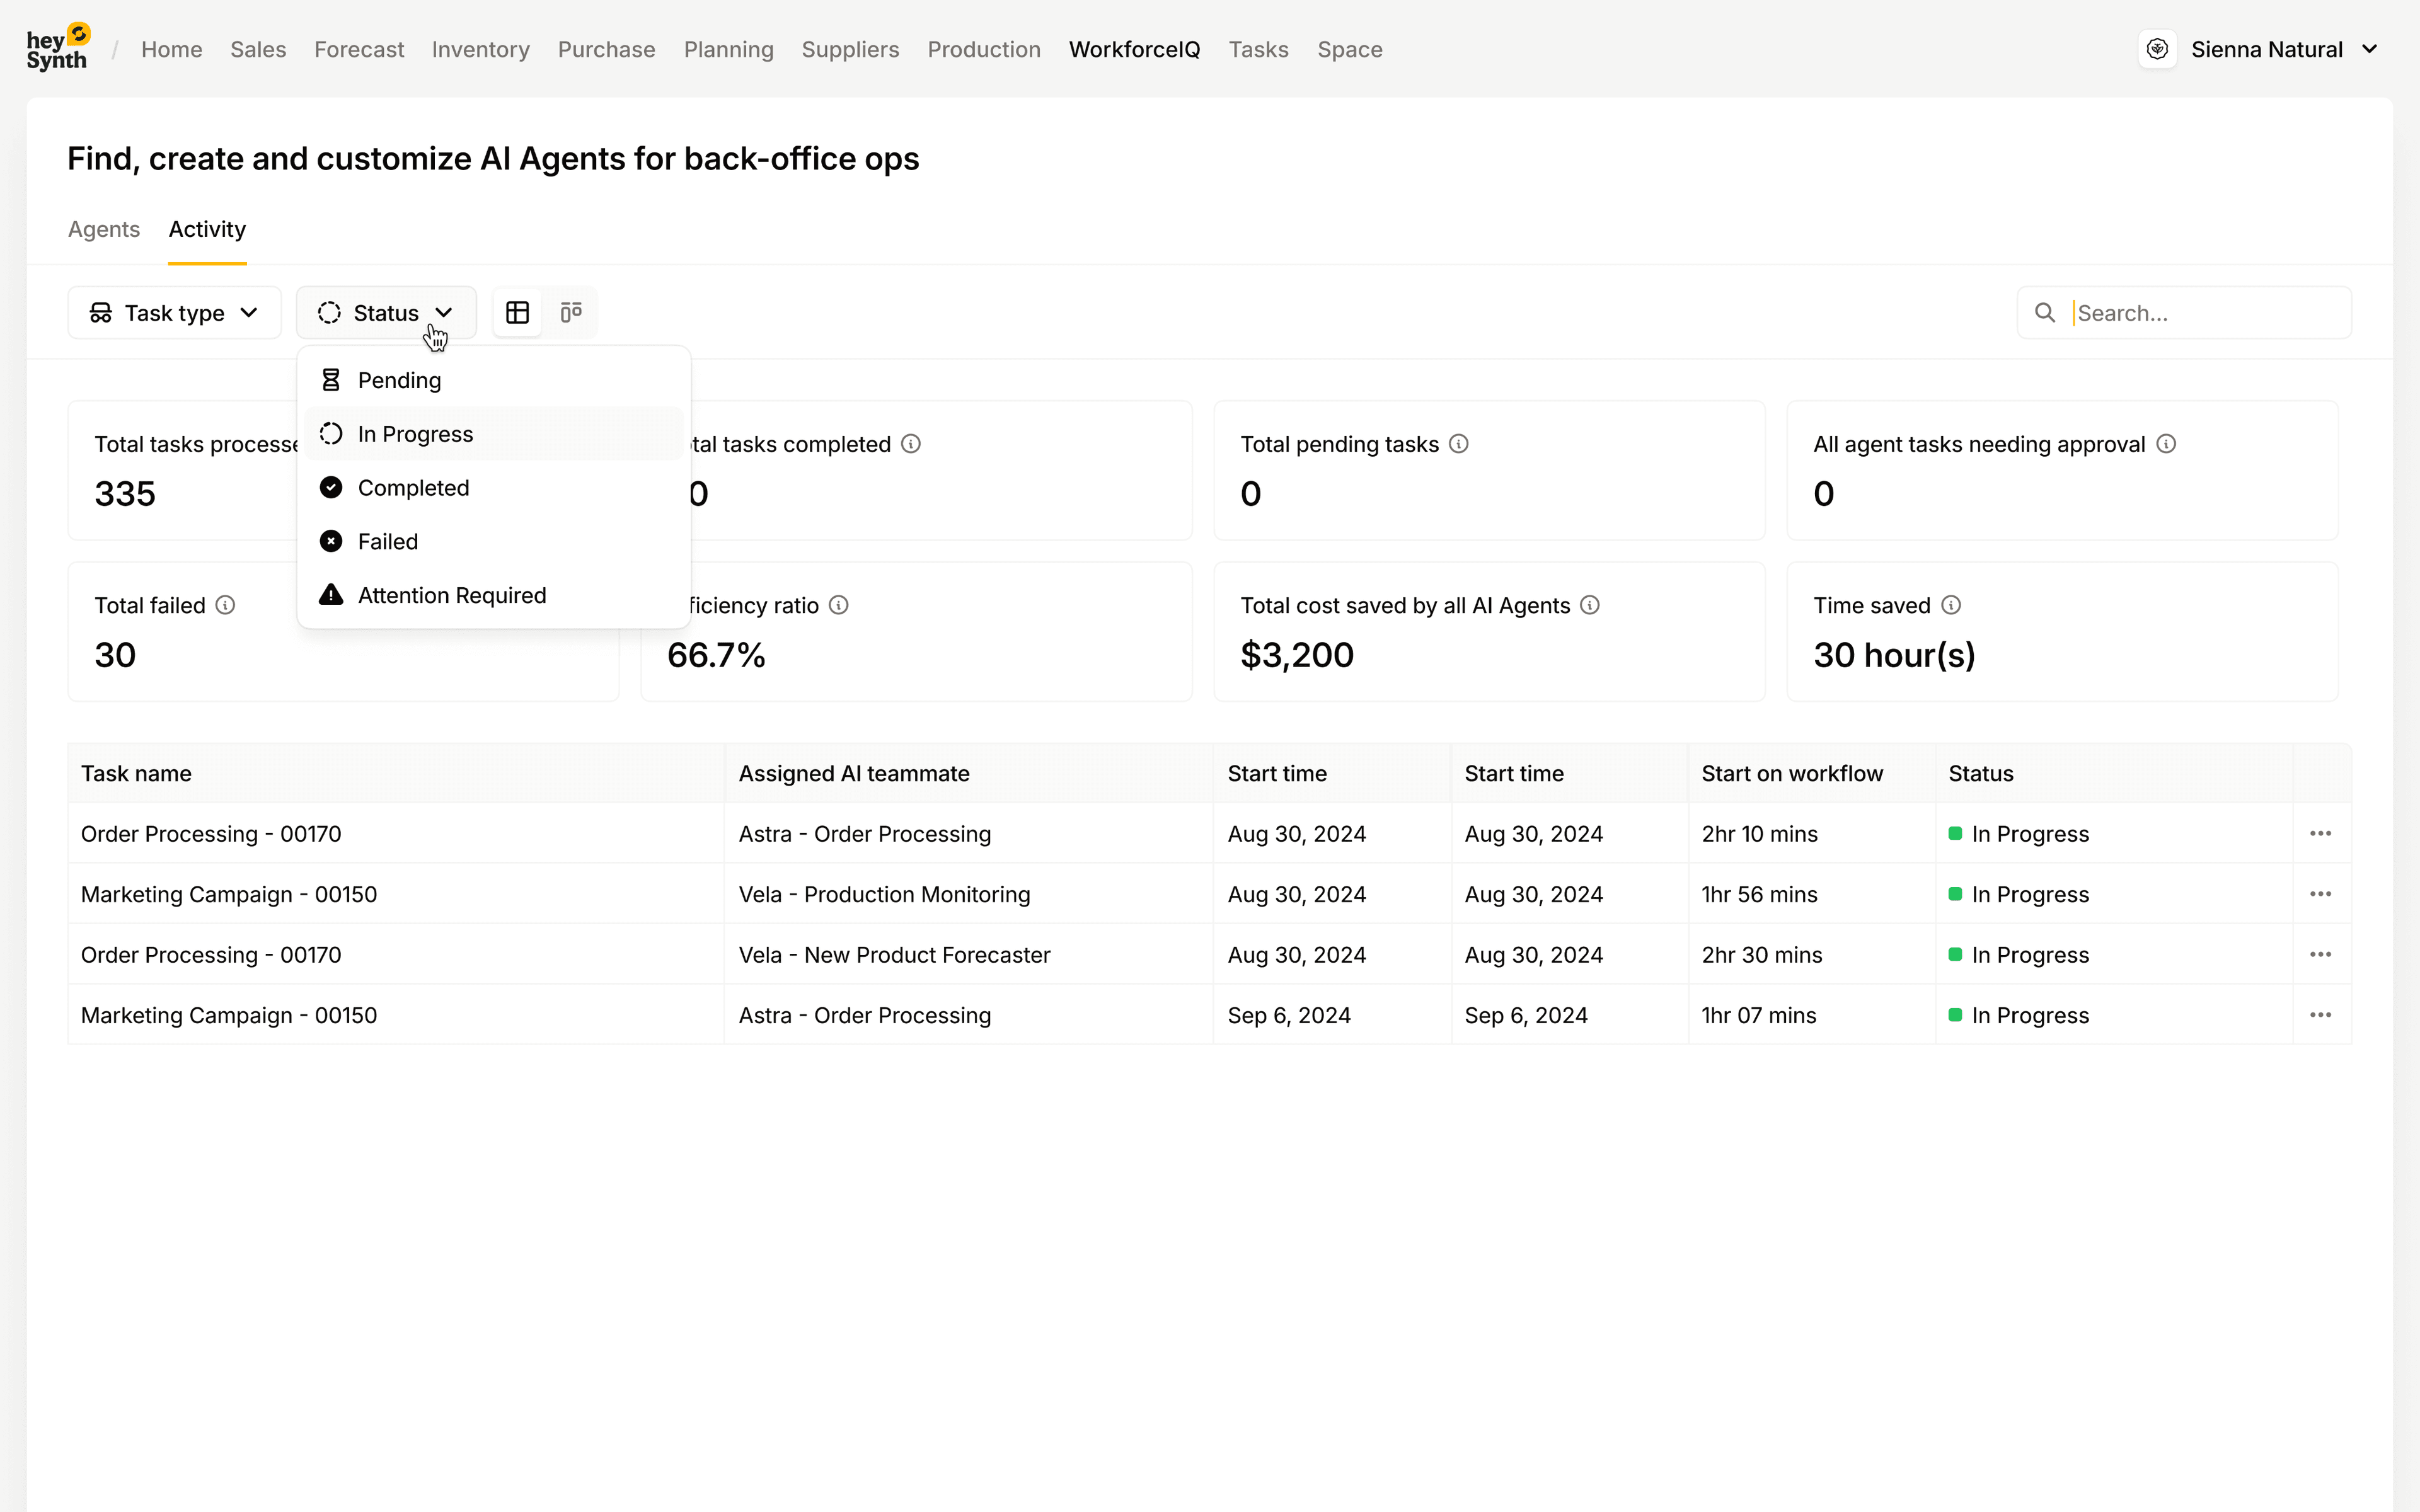This screenshot has width=2420, height=1512.
Task: Choose Attention Required status option
Action: coord(451,595)
